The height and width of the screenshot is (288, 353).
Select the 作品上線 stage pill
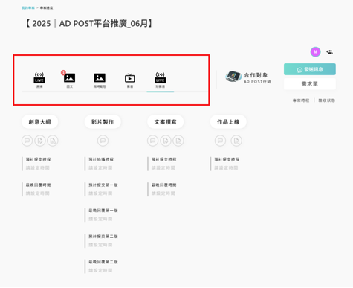pyautogui.click(x=228, y=122)
